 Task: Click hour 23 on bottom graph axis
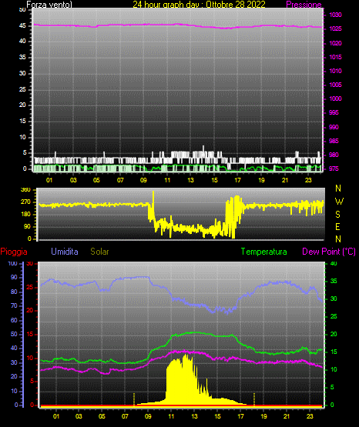coord(310,416)
